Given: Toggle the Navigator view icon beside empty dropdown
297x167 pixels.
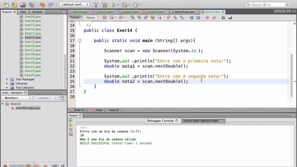Looking at the screenshot, I should (62, 98).
